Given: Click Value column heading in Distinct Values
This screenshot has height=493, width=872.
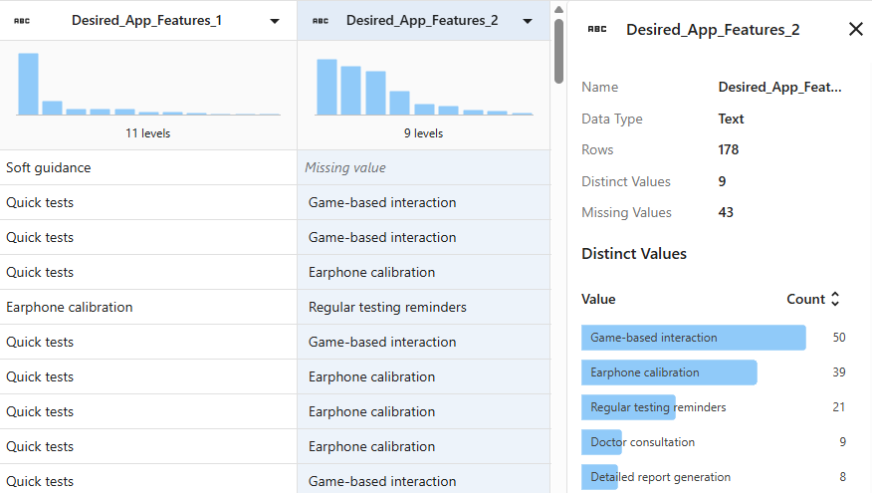Looking at the screenshot, I should [598, 299].
